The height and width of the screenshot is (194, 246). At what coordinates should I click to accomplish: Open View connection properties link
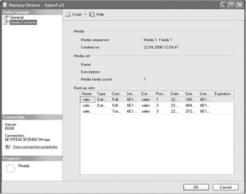tap(35, 147)
